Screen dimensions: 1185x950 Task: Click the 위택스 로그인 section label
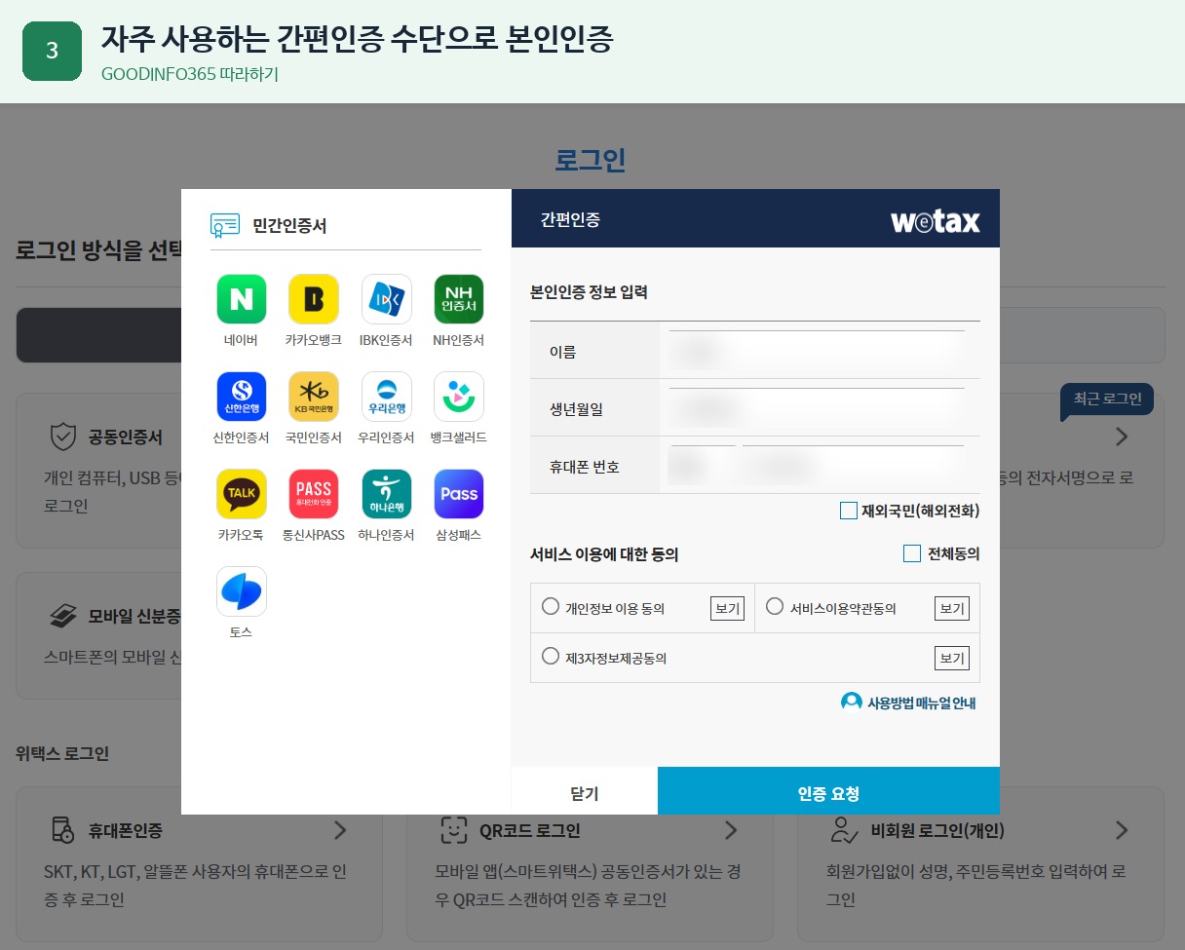62,753
